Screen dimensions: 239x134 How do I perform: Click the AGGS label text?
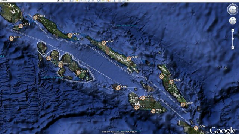(84, 71)
